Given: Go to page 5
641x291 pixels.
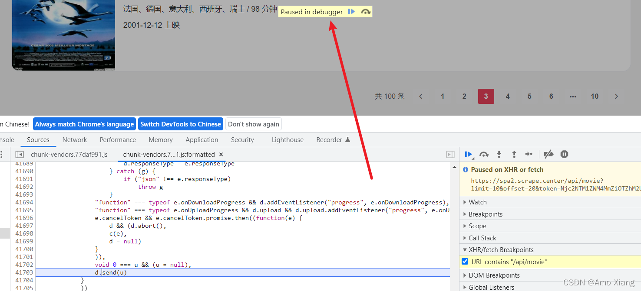Looking at the screenshot, I should [529, 96].
